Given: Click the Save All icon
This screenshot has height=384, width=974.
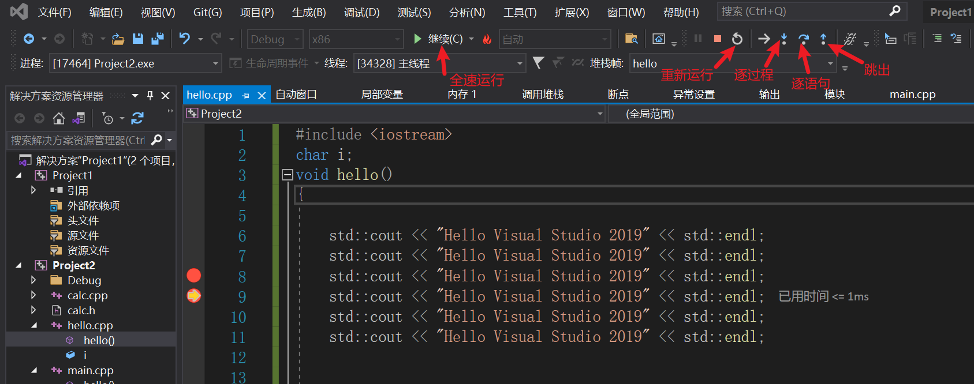Looking at the screenshot, I should [x=157, y=39].
